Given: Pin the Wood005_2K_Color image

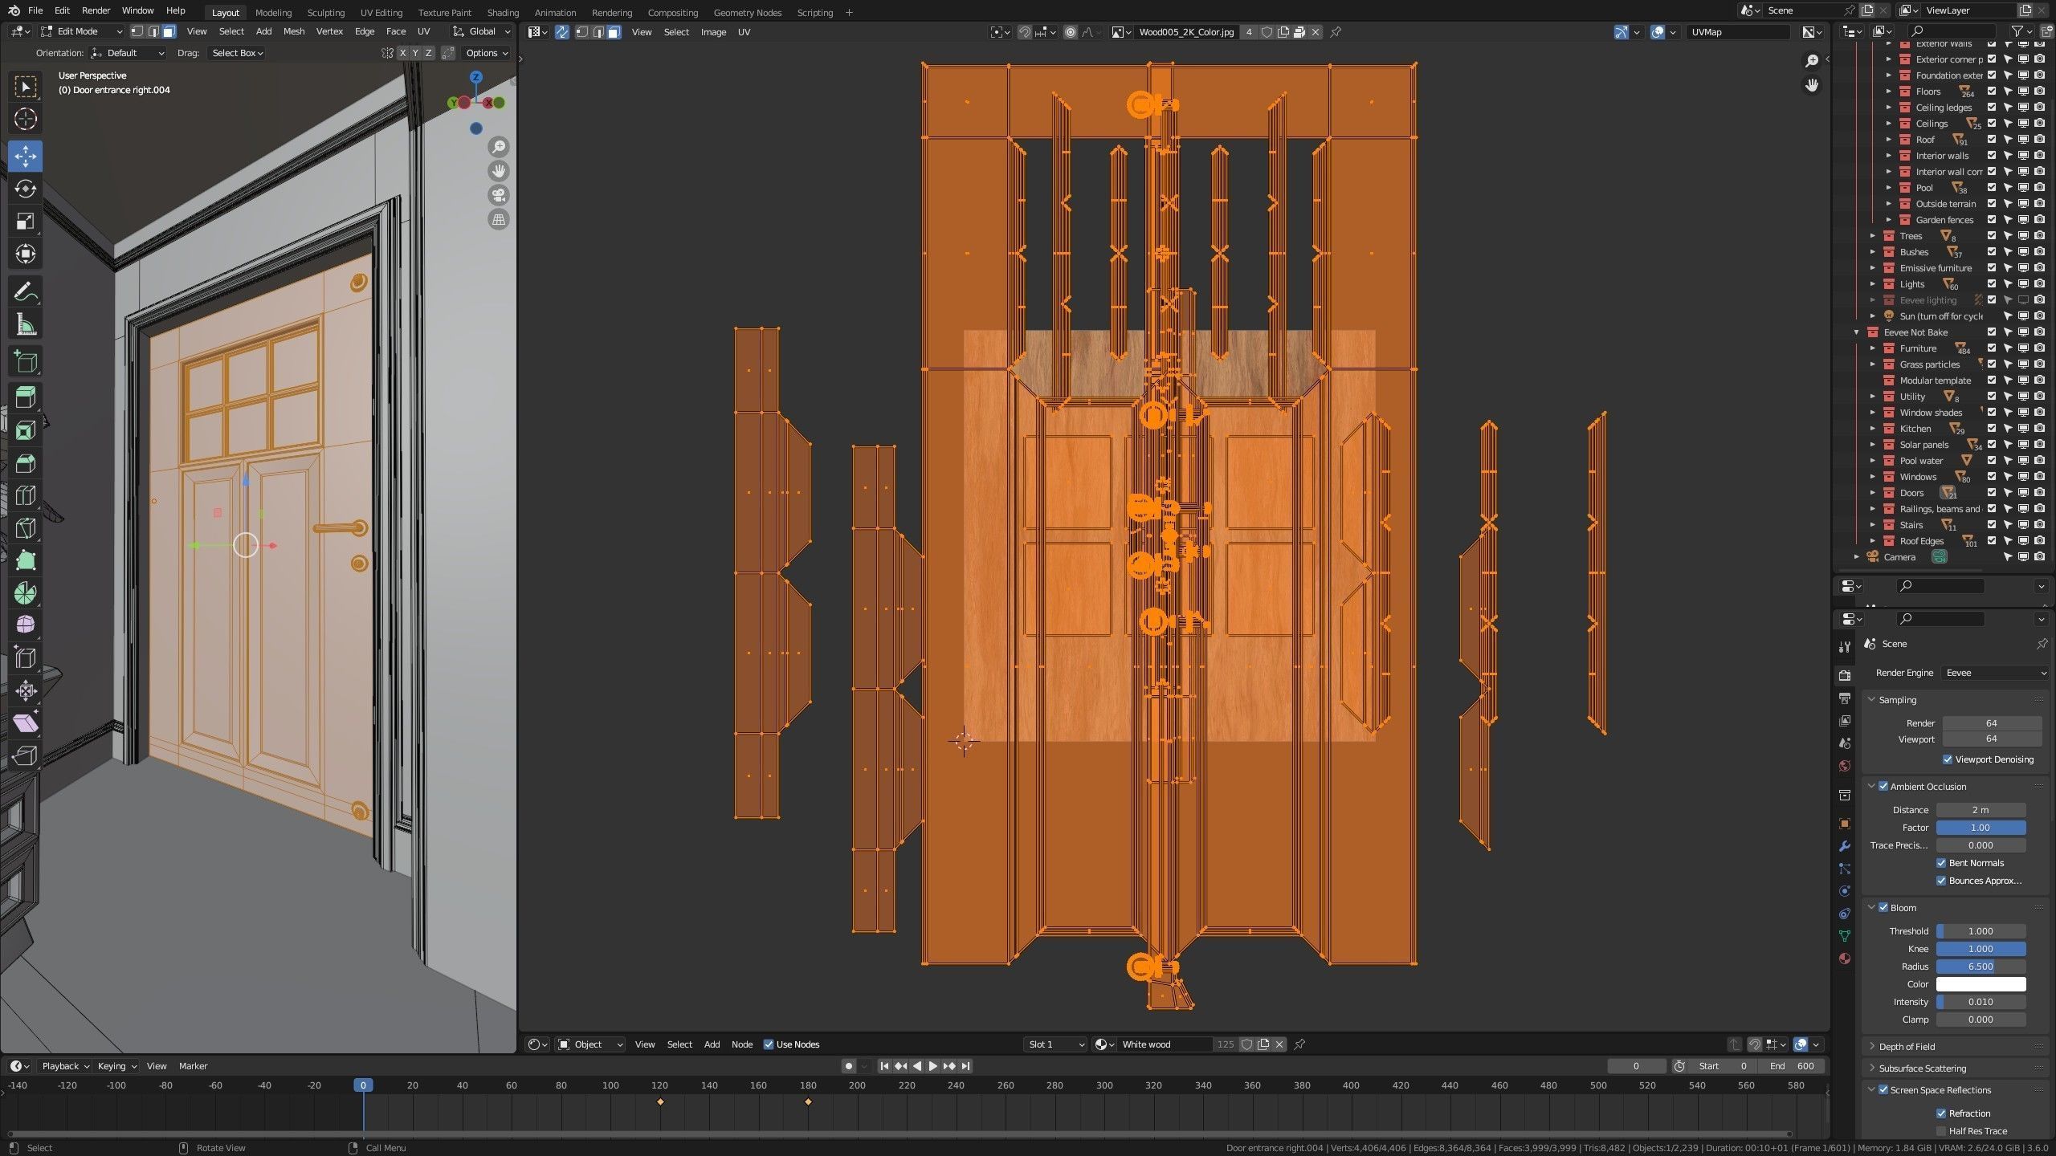Looking at the screenshot, I should click(x=1336, y=32).
